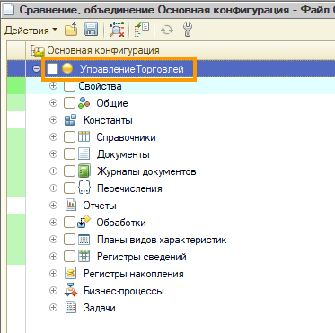Click the Основная конфигурация column header icon
Viewport: 335px width, 333px height.
(x=38, y=51)
